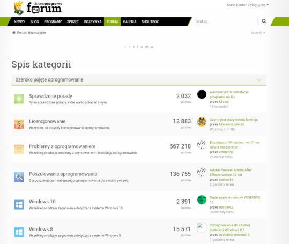The image size is (289, 244).
Task: Click the Problemy z oprogramowaniem question icon
Action: [x=19, y=150]
